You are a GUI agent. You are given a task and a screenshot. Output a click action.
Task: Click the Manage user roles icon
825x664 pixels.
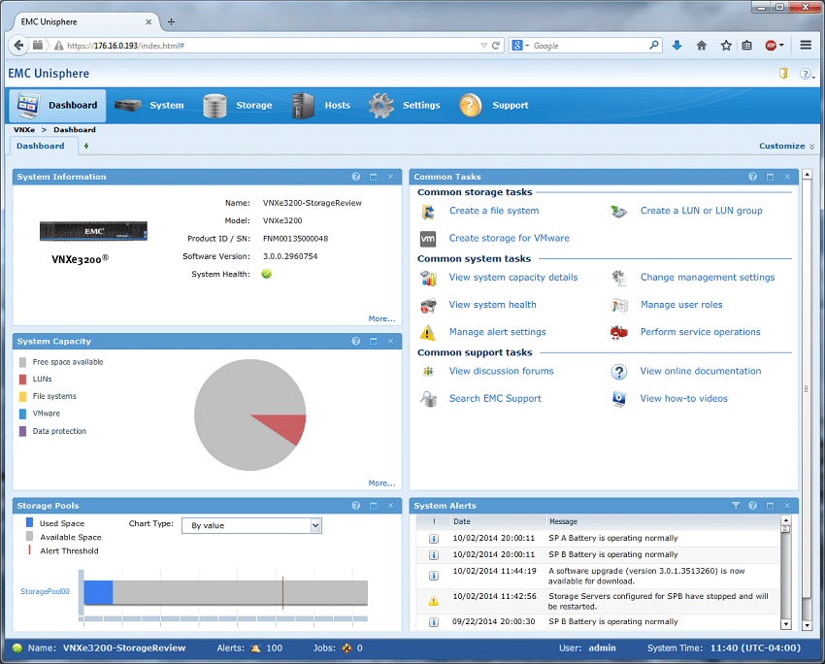(619, 305)
